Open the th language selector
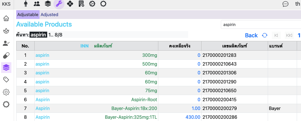Image resolution: width=301 pixels, height=121 pixels. [298, 4]
